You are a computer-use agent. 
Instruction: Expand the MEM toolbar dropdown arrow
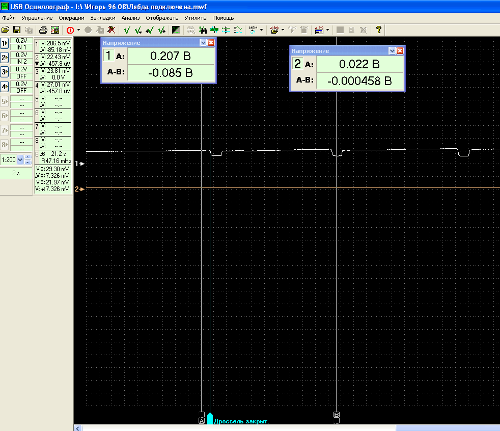pyautogui.click(x=262, y=30)
